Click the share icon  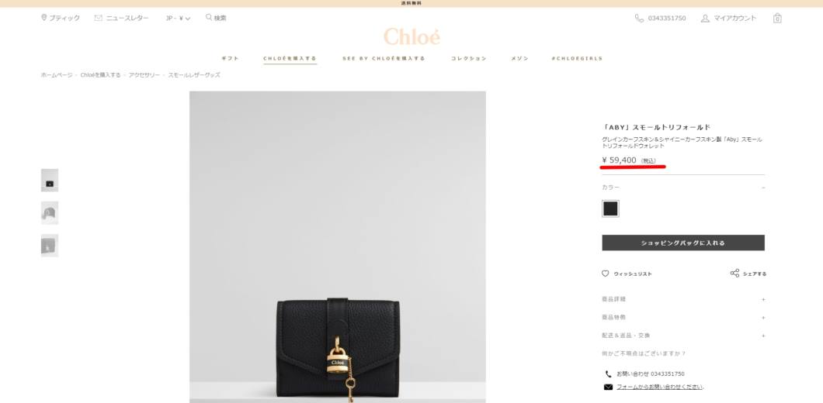734,273
